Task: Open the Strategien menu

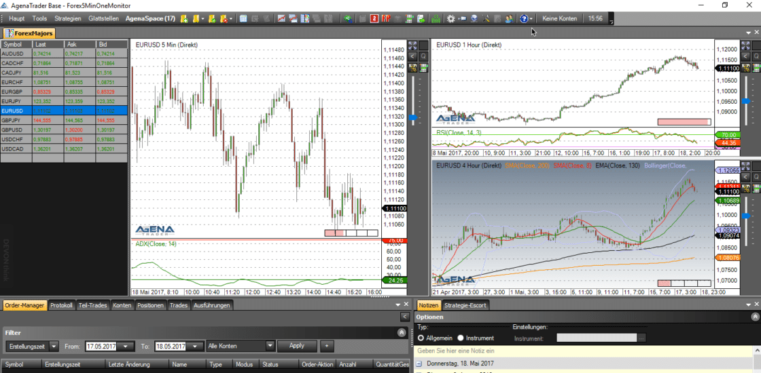Action: pos(67,18)
